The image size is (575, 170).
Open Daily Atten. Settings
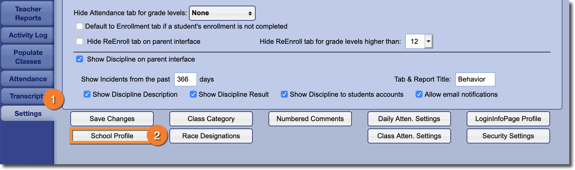coord(409,119)
